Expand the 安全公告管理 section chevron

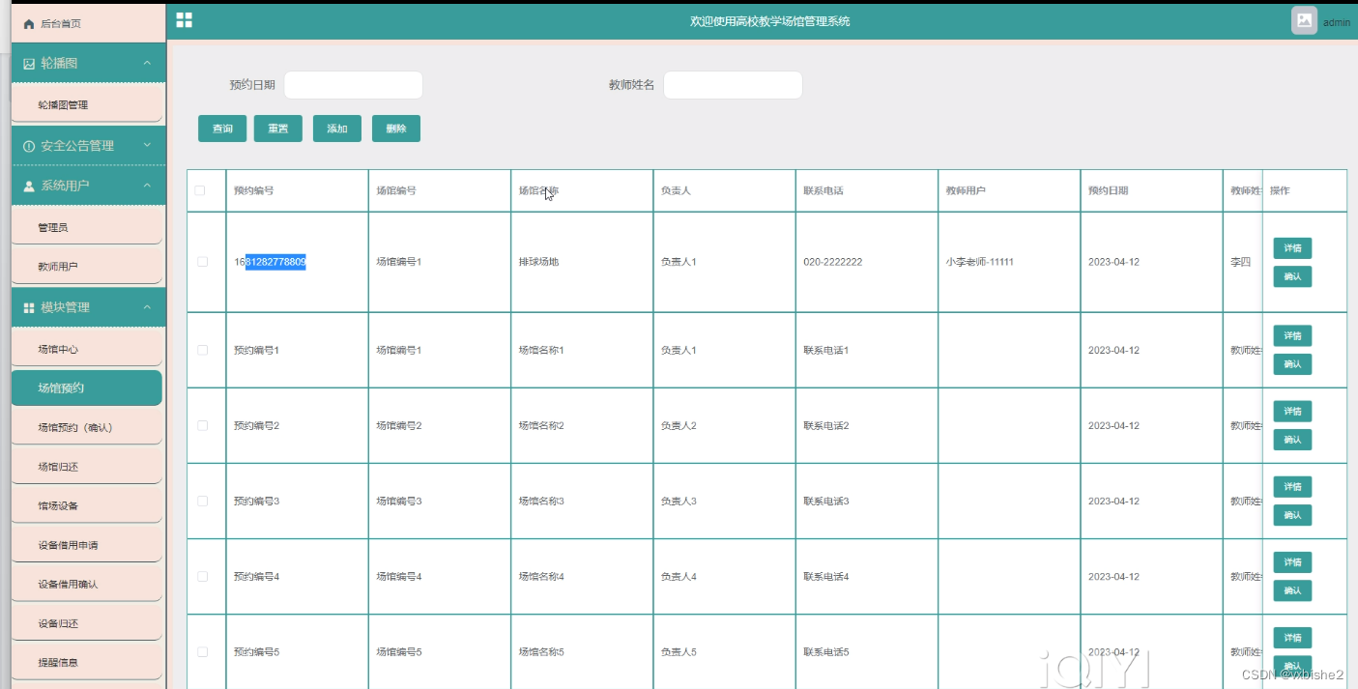point(147,146)
